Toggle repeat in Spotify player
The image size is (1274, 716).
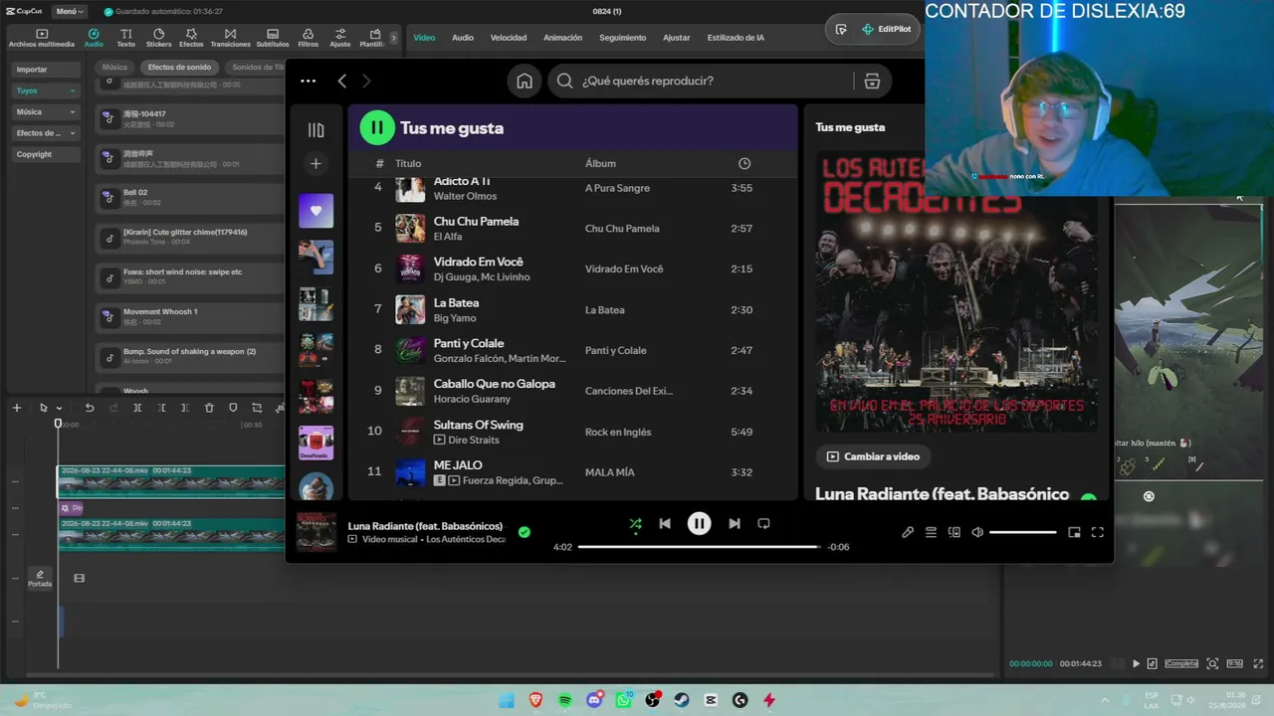pos(763,523)
